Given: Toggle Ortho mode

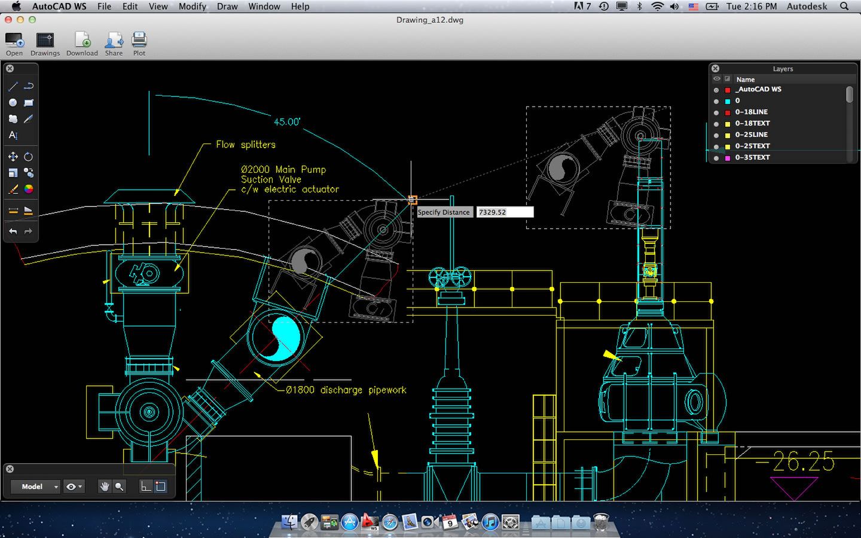Looking at the screenshot, I should pos(146,487).
